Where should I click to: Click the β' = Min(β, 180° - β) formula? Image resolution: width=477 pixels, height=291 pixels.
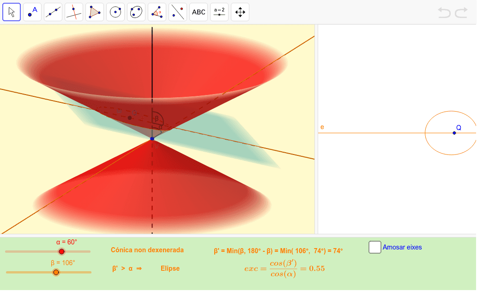tap(278, 251)
